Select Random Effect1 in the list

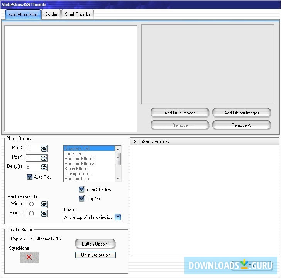(89, 159)
